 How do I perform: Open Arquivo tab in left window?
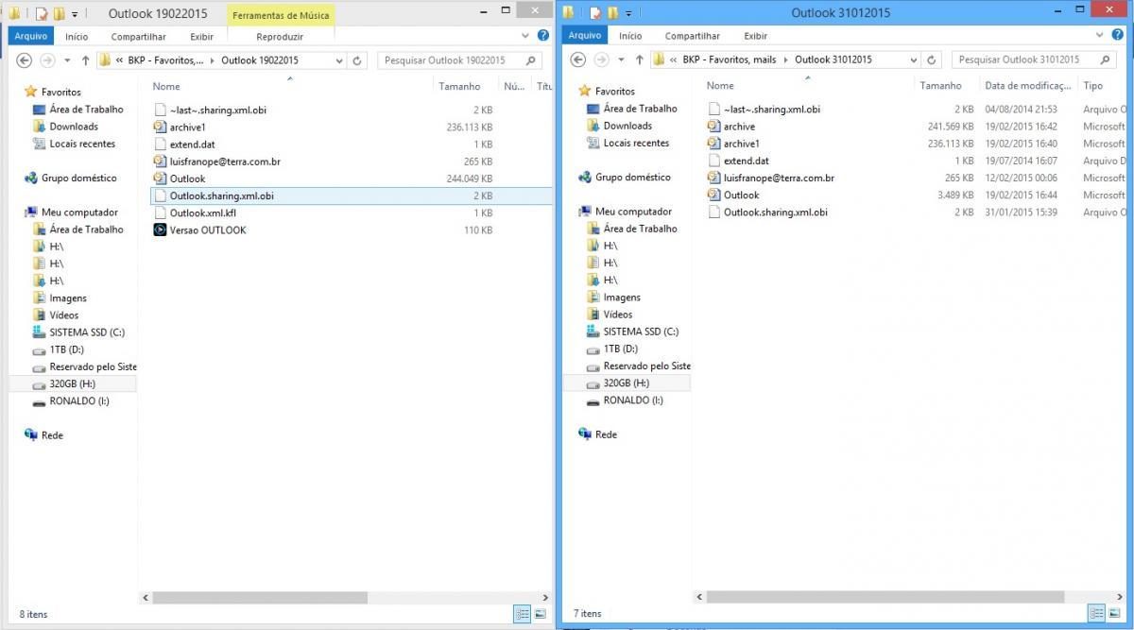(x=30, y=36)
